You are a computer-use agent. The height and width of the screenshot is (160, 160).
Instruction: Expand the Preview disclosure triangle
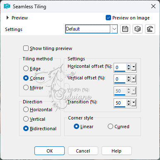7,18
